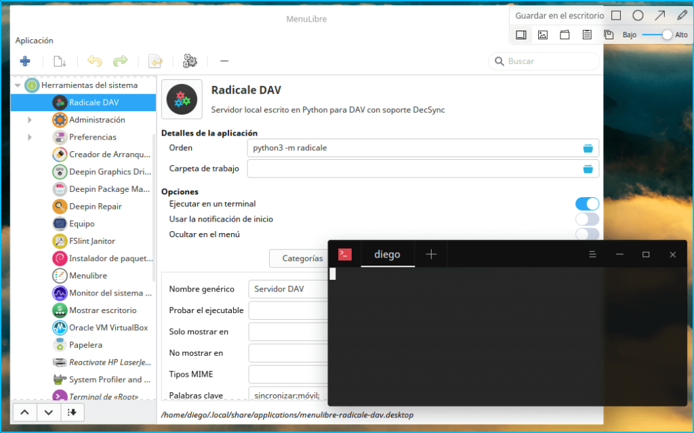Open the Aplicación menu
694x433 pixels.
click(x=34, y=41)
